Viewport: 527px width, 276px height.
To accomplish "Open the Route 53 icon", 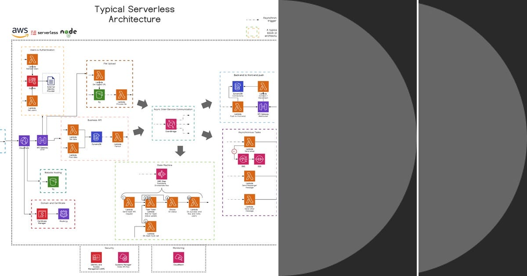I will tap(63, 214).
